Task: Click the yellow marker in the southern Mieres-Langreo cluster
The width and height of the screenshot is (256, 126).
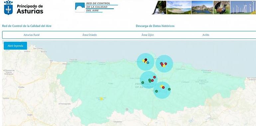Action: pos(162,86)
